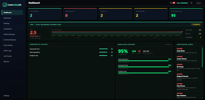This screenshot has height=100, width=205.
Task: Open Rosa Quintero's expired certification alert
Action: click(x=188, y=95)
